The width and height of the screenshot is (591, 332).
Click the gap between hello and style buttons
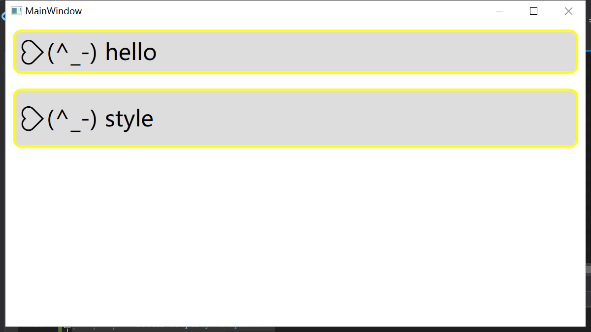(295, 81)
